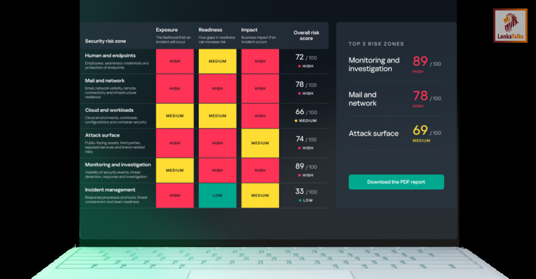Select HIGH Exposure cell for Incident management
This screenshot has height=279, width=536.
click(175, 195)
